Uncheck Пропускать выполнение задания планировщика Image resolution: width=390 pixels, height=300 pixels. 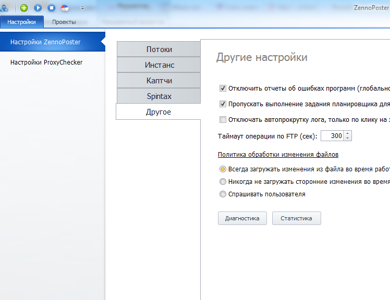[223, 104]
